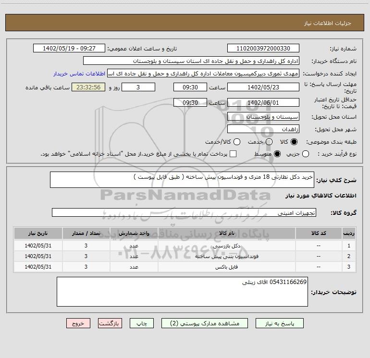
Task: Click the جزئیات اطلاعات نیاز header title
Action: 328,23
